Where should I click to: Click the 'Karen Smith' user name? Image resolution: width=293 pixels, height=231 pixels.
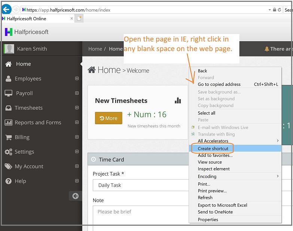(x=32, y=49)
